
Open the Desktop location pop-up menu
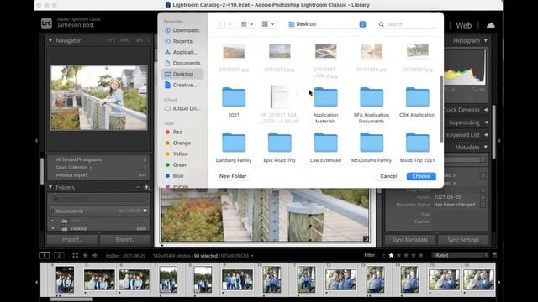coord(327,24)
